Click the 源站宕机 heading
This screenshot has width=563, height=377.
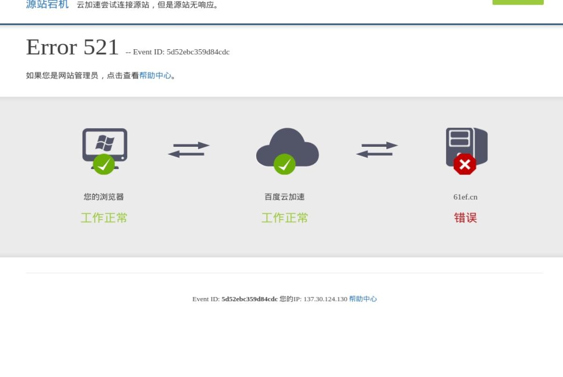click(47, 5)
